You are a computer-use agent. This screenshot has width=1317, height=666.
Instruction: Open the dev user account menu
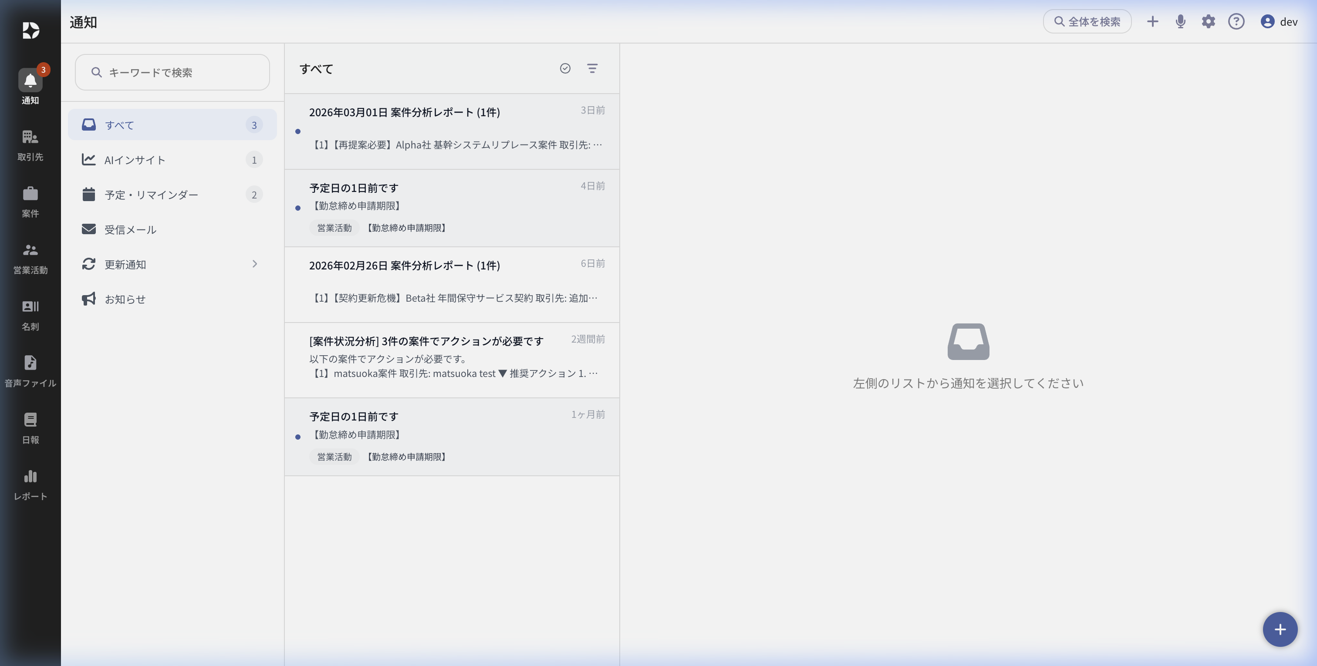(x=1279, y=21)
